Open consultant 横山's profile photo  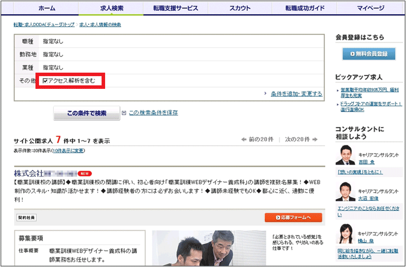(x=345, y=233)
